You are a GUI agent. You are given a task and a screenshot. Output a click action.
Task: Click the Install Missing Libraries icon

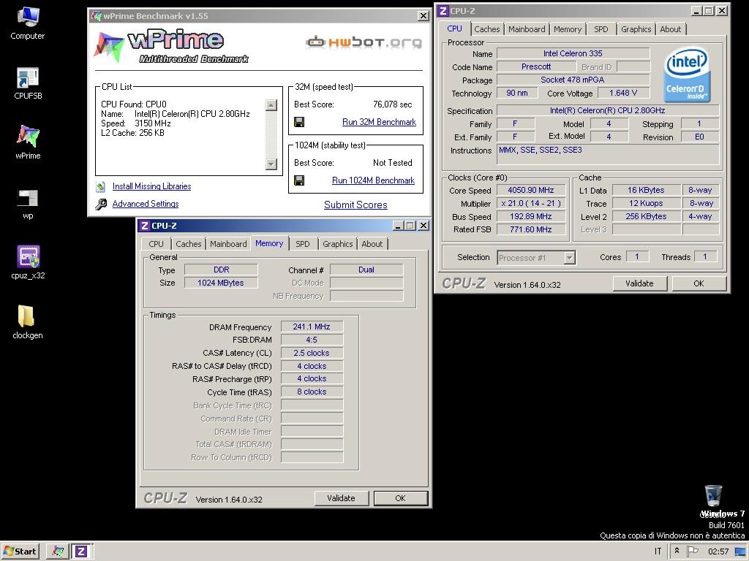point(101,186)
